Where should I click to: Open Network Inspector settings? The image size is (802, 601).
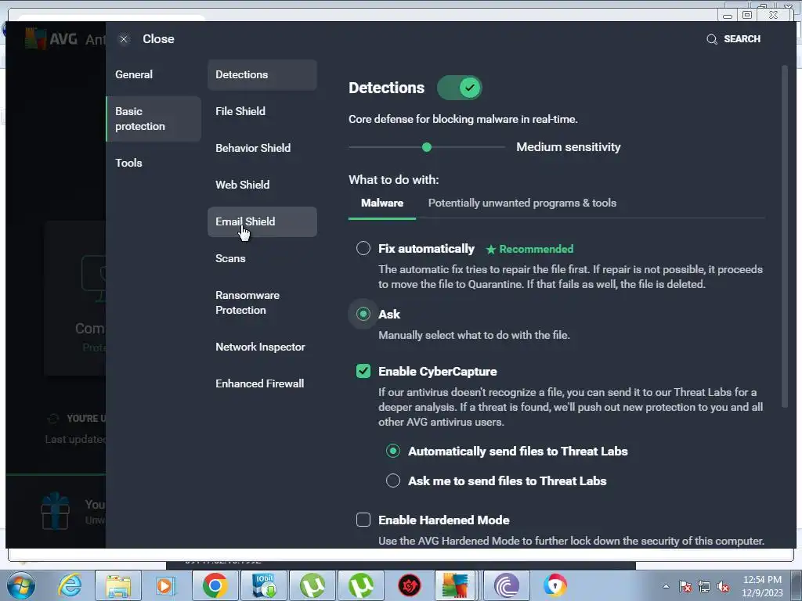pyautogui.click(x=262, y=347)
